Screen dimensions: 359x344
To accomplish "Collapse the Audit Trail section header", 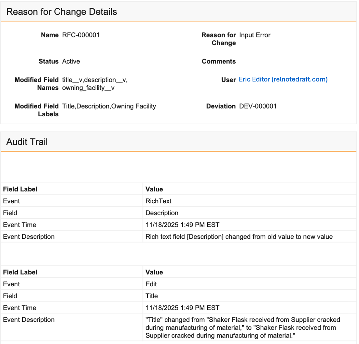I will click(27, 142).
